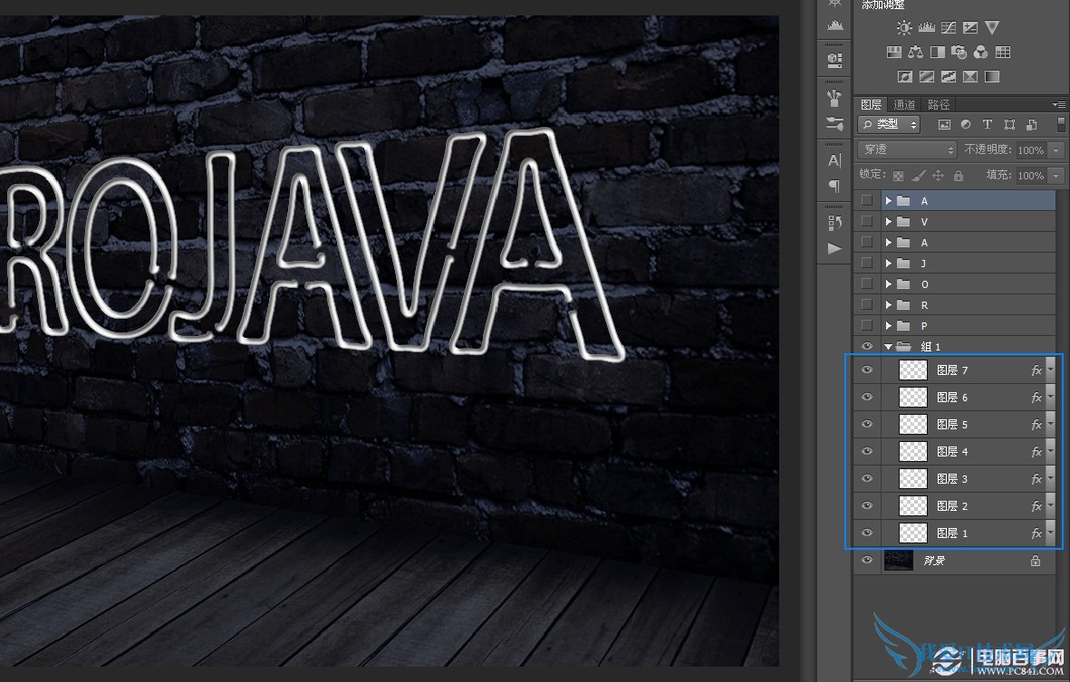Expand effects arrow on 图层 6
This screenshot has width=1070, height=682.
1050,397
